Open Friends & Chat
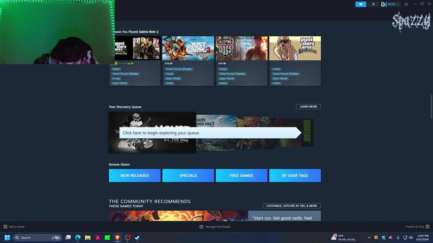The image size is (433, 243). [x=414, y=227]
